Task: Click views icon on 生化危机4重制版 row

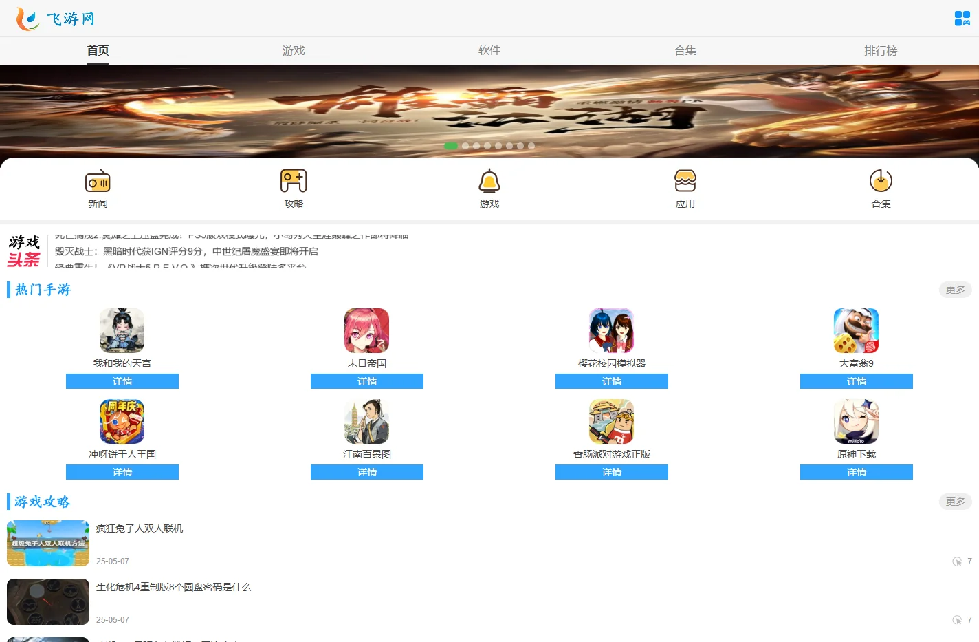Action: pyautogui.click(x=957, y=620)
